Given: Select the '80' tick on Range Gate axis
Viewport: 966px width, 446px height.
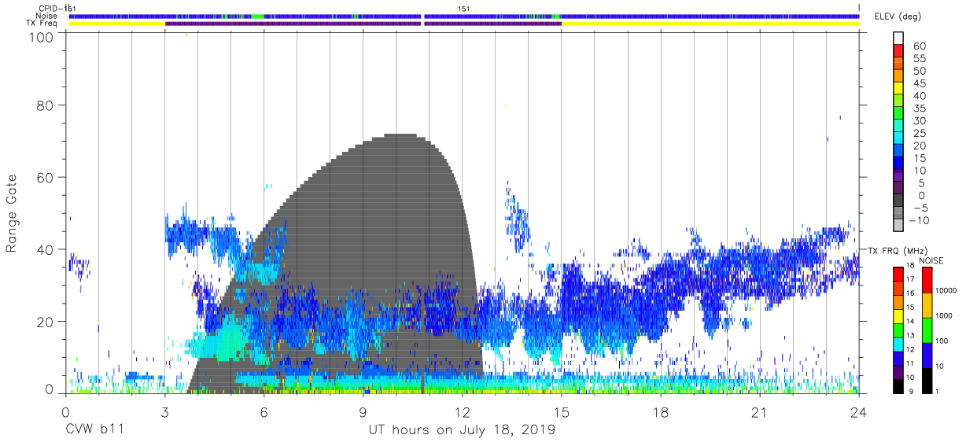Looking at the screenshot, I should pyautogui.click(x=45, y=105).
